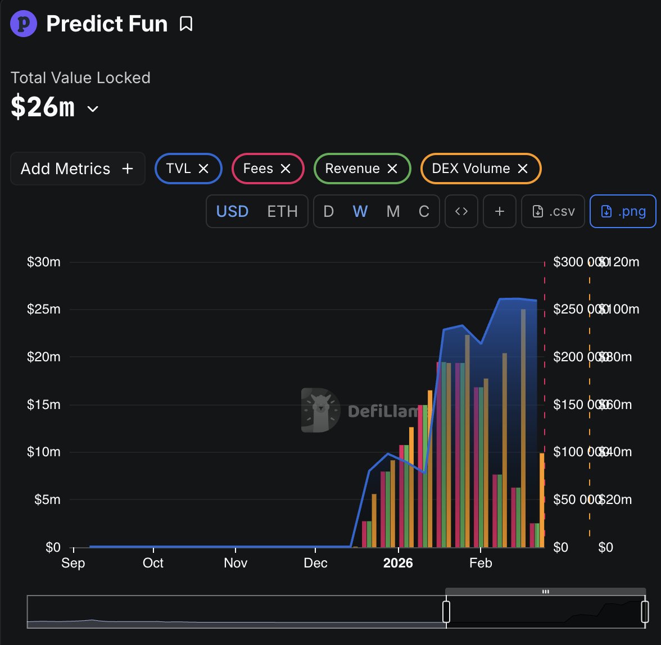Screen dimensions: 661x645
Task: Click the Dec x-axis label
Action: click(315, 563)
